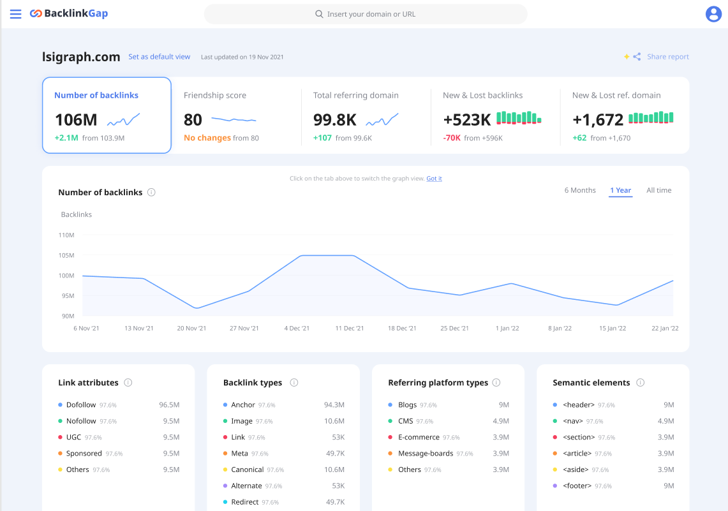Click the BacklinkGap logo
The image size is (728, 511).
pyautogui.click(x=69, y=13)
